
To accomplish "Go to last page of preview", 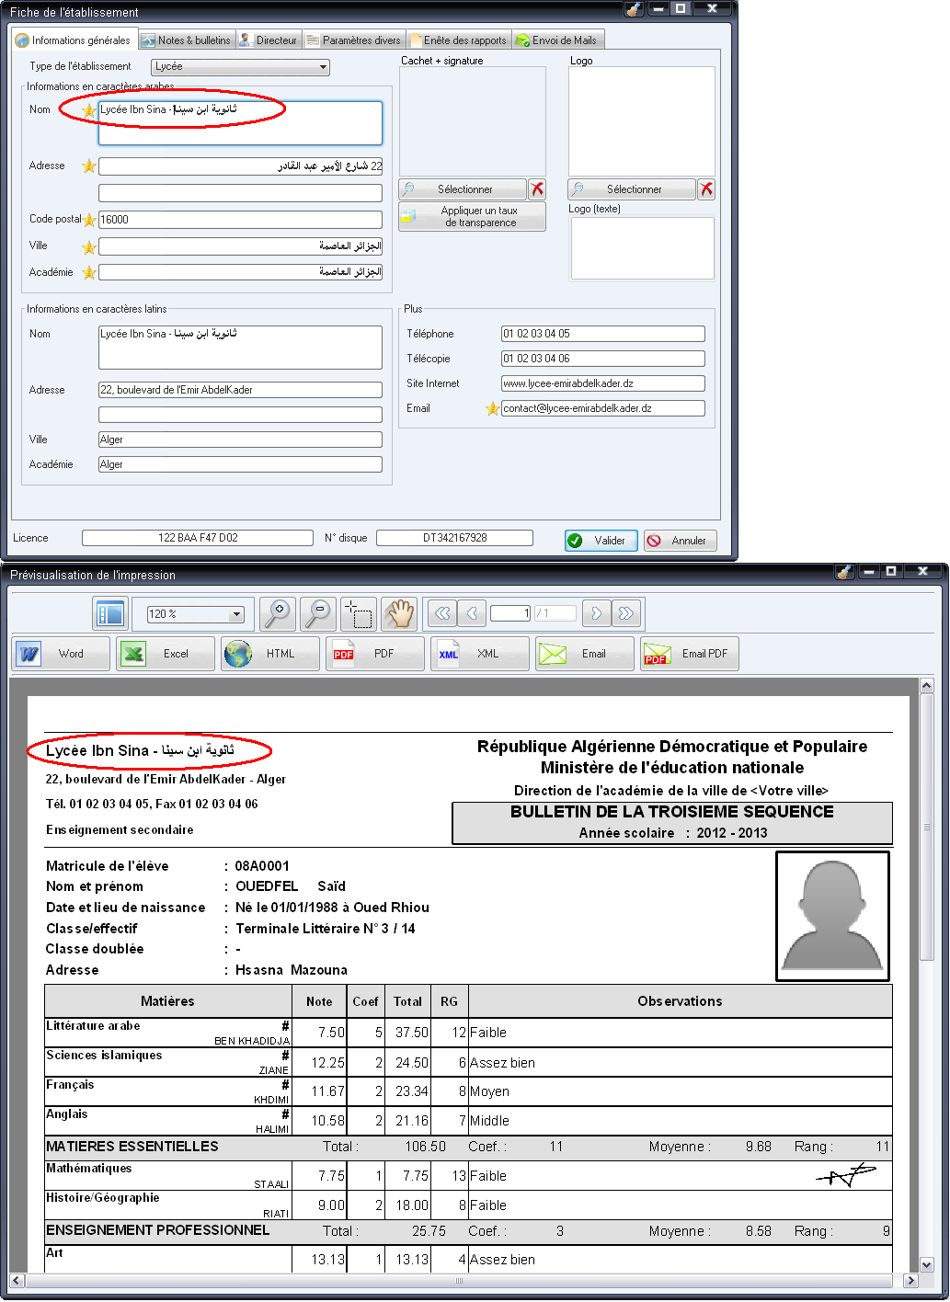I will 626,613.
